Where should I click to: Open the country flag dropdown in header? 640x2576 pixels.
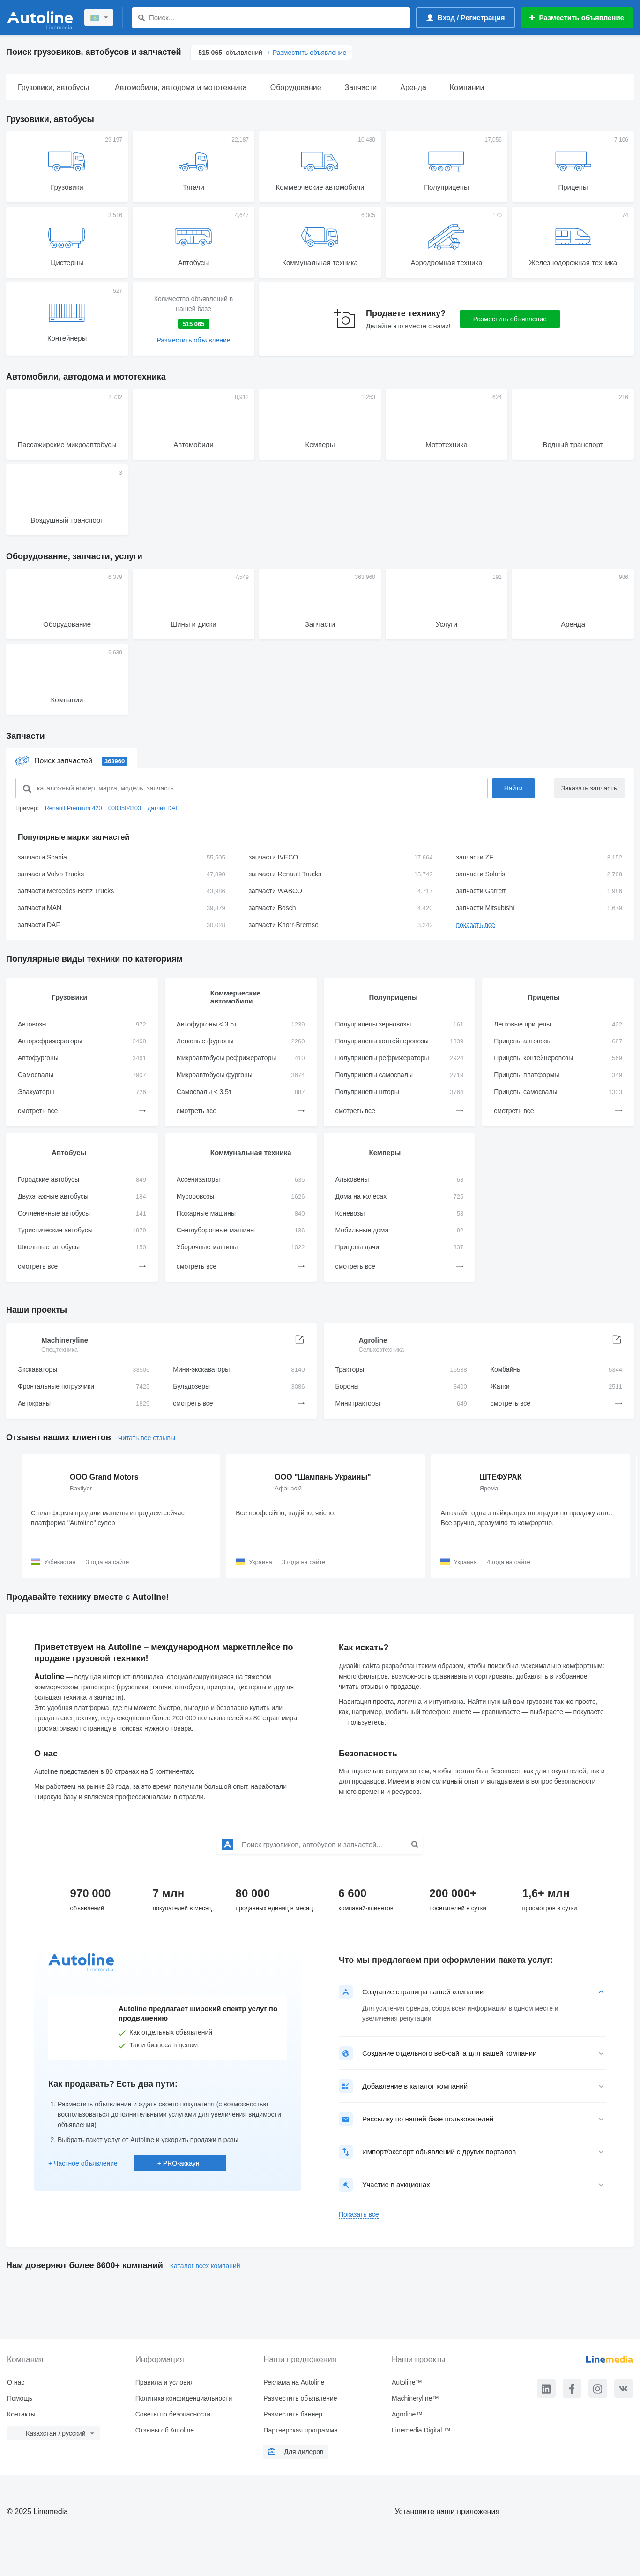point(99,18)
